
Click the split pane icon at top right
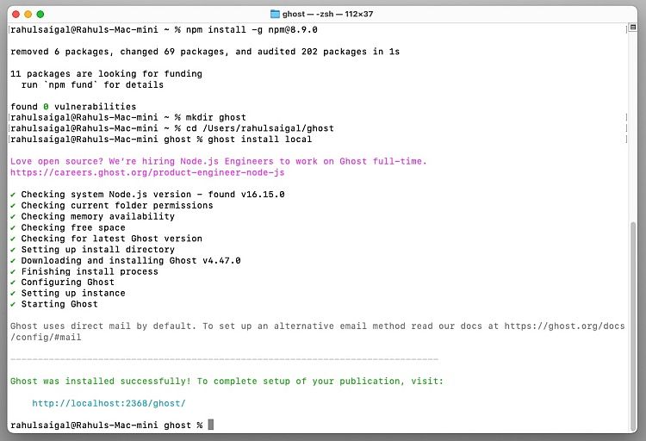tap(633, 28)
